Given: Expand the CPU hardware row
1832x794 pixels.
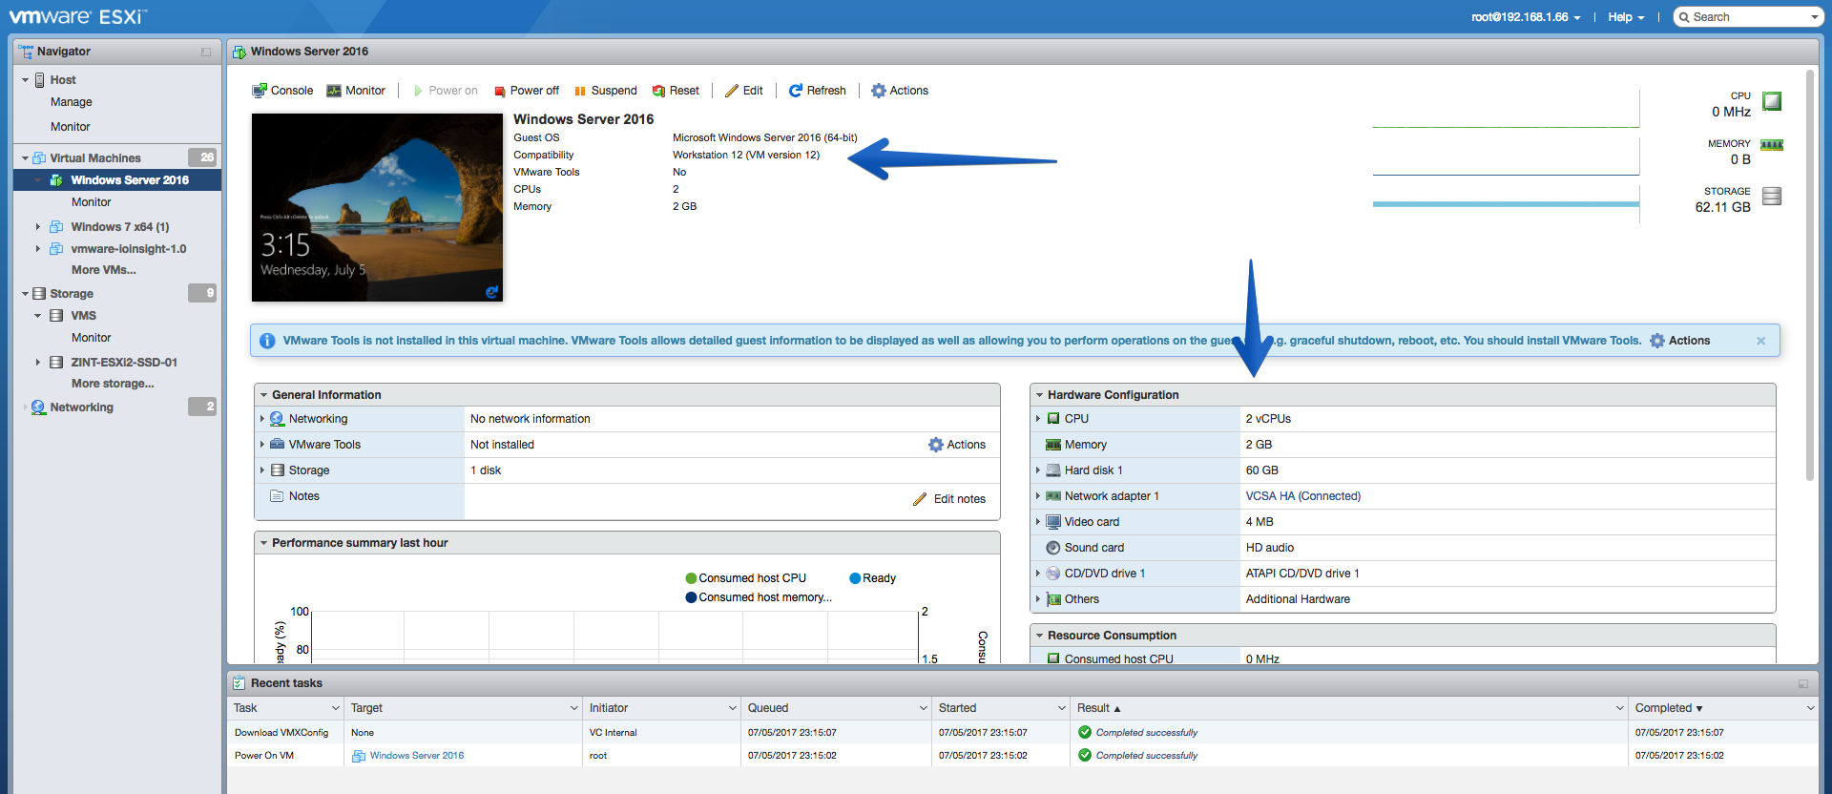Looking at the screenshot, I should click(1038, 419).
